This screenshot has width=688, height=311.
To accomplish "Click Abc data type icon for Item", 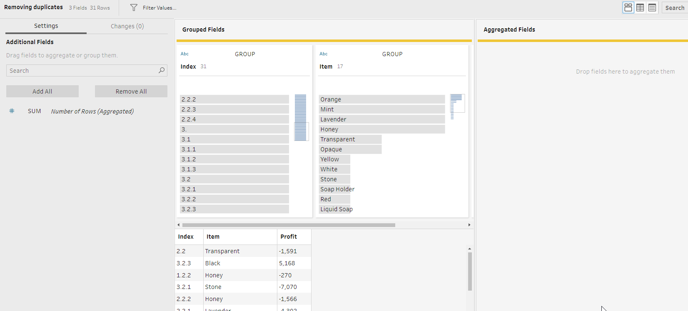I will point(324,54).
